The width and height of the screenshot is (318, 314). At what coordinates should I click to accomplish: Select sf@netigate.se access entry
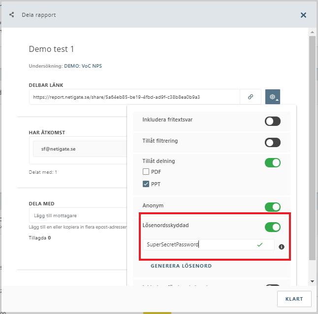80,149
